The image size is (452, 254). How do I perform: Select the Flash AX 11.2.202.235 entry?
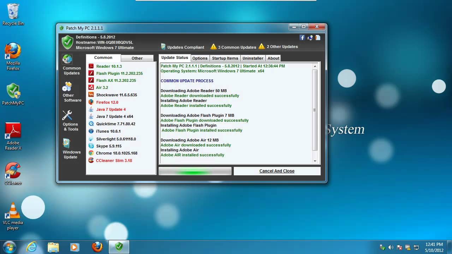(x=116, y=80)
